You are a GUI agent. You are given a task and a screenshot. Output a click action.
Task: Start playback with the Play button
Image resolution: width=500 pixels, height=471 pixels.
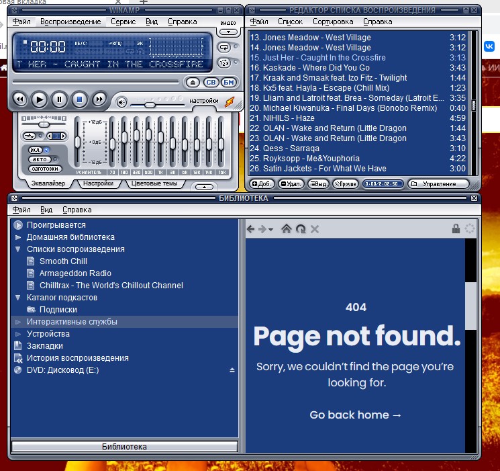coord(39,99)
